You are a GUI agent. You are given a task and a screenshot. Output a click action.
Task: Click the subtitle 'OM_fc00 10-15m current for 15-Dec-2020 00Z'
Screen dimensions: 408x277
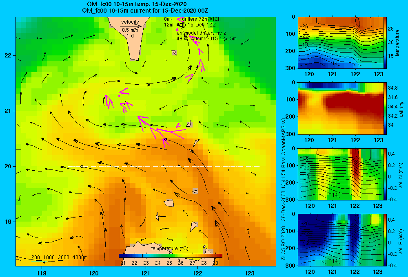[145, 11]
